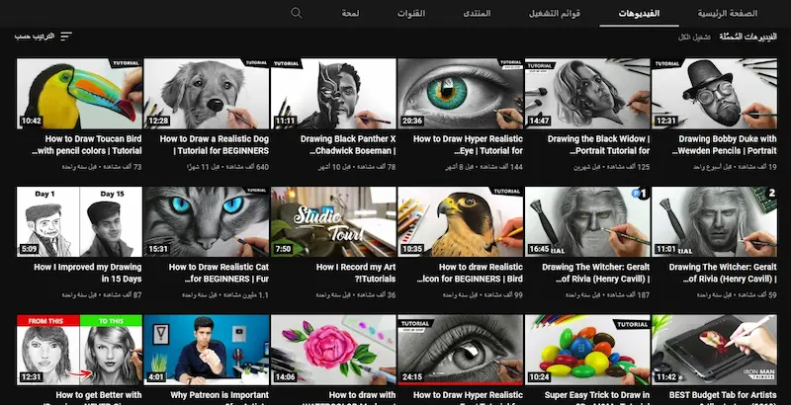Open the sort-by (الترتيب حسب) menu
Viewport: 791px width, 405px height.
44,37
